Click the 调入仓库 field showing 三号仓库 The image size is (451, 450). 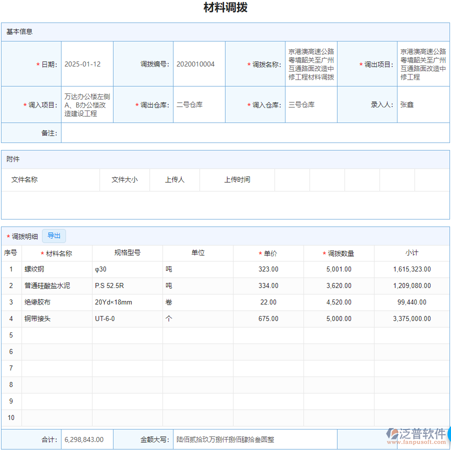(x=311, y=104)
